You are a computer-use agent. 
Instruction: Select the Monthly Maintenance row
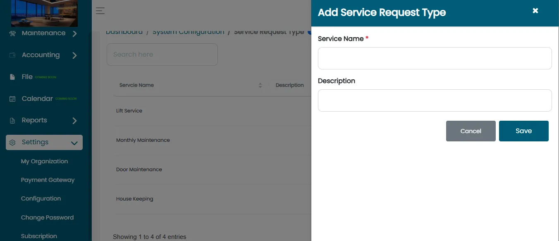[x=213, y=140]
